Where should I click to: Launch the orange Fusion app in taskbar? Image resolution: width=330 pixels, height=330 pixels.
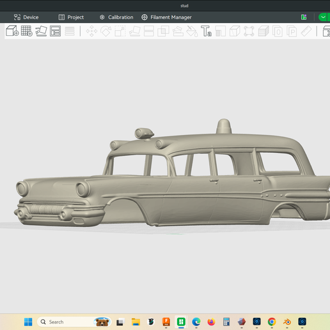point(166,322)
